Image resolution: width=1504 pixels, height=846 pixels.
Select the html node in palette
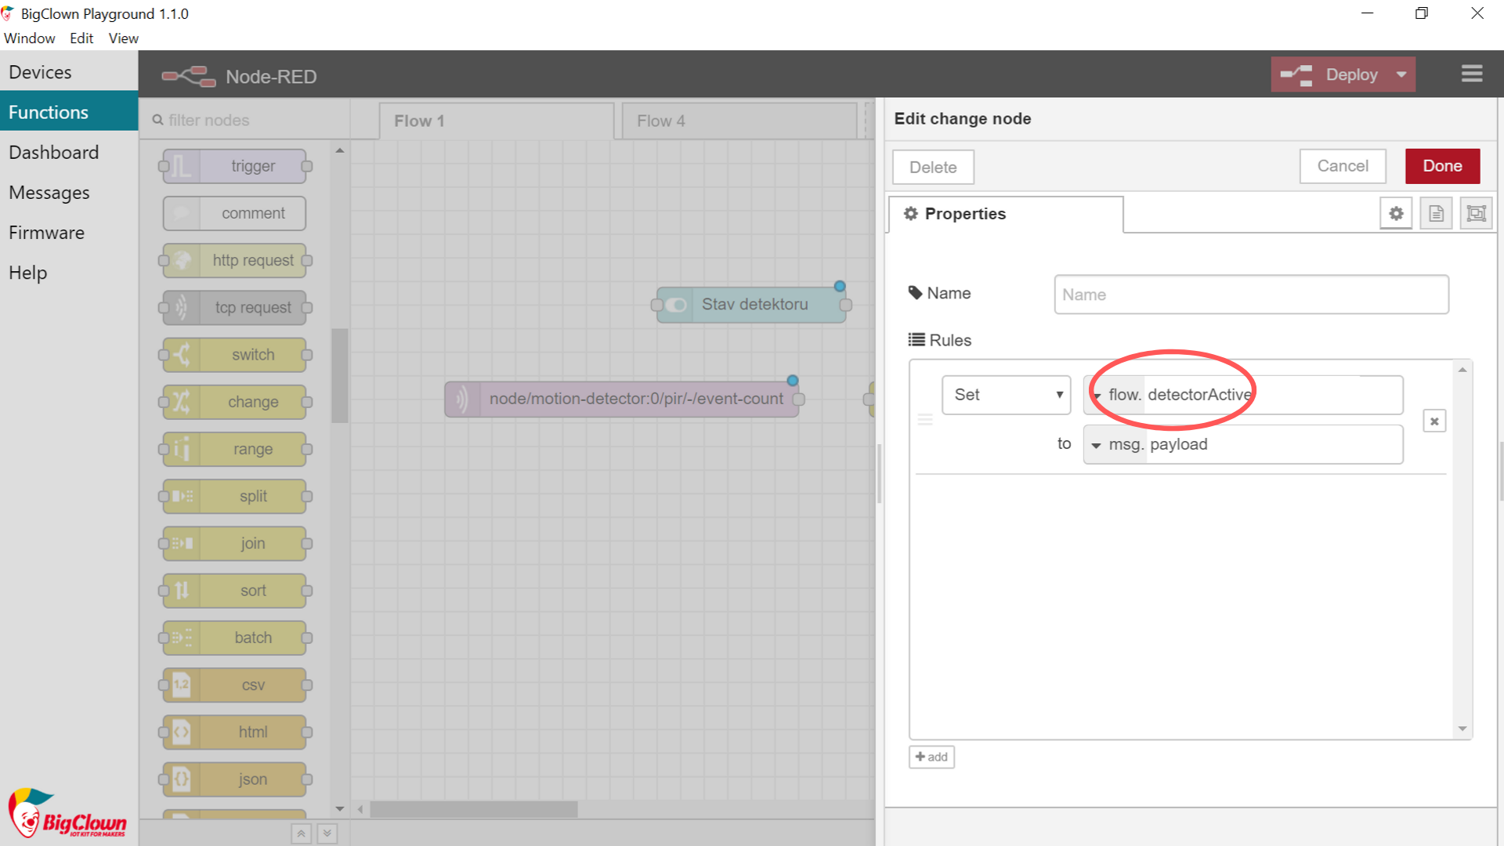pos(234,732)
